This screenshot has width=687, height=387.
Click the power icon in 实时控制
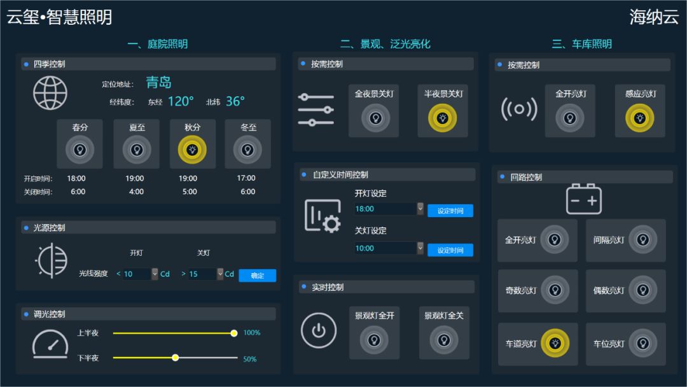tap(319, 330)
